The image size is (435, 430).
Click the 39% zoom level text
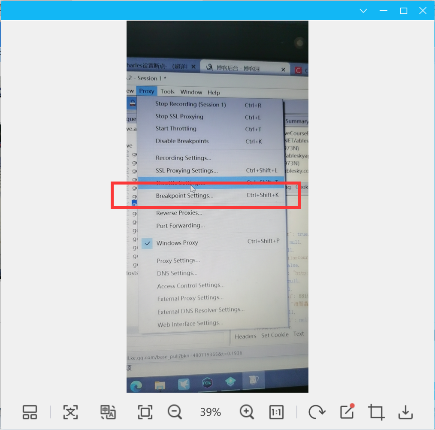211,412
